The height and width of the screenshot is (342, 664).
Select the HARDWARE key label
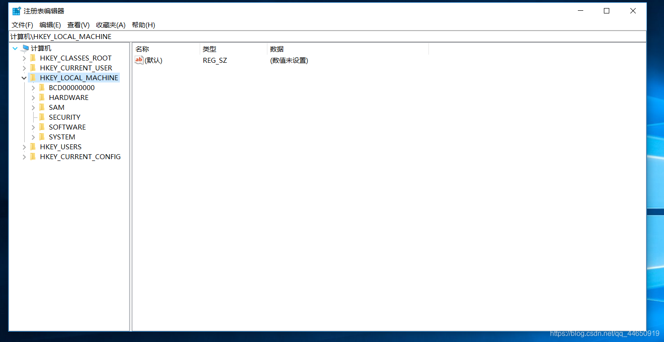pyautogui.click(x=69, y=98)
